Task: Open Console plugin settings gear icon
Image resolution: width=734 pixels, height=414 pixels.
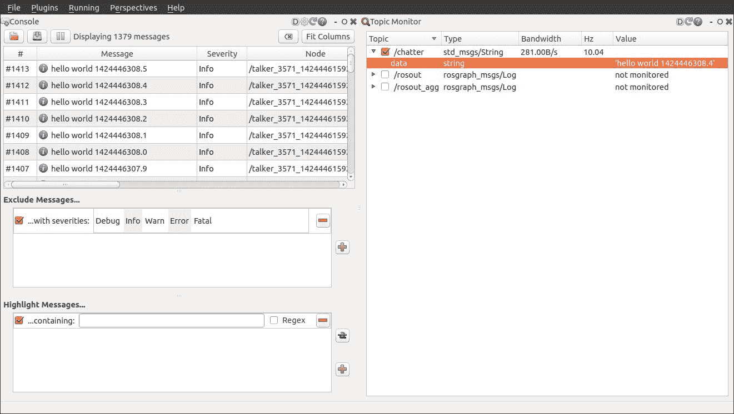Action: (304, 22)
